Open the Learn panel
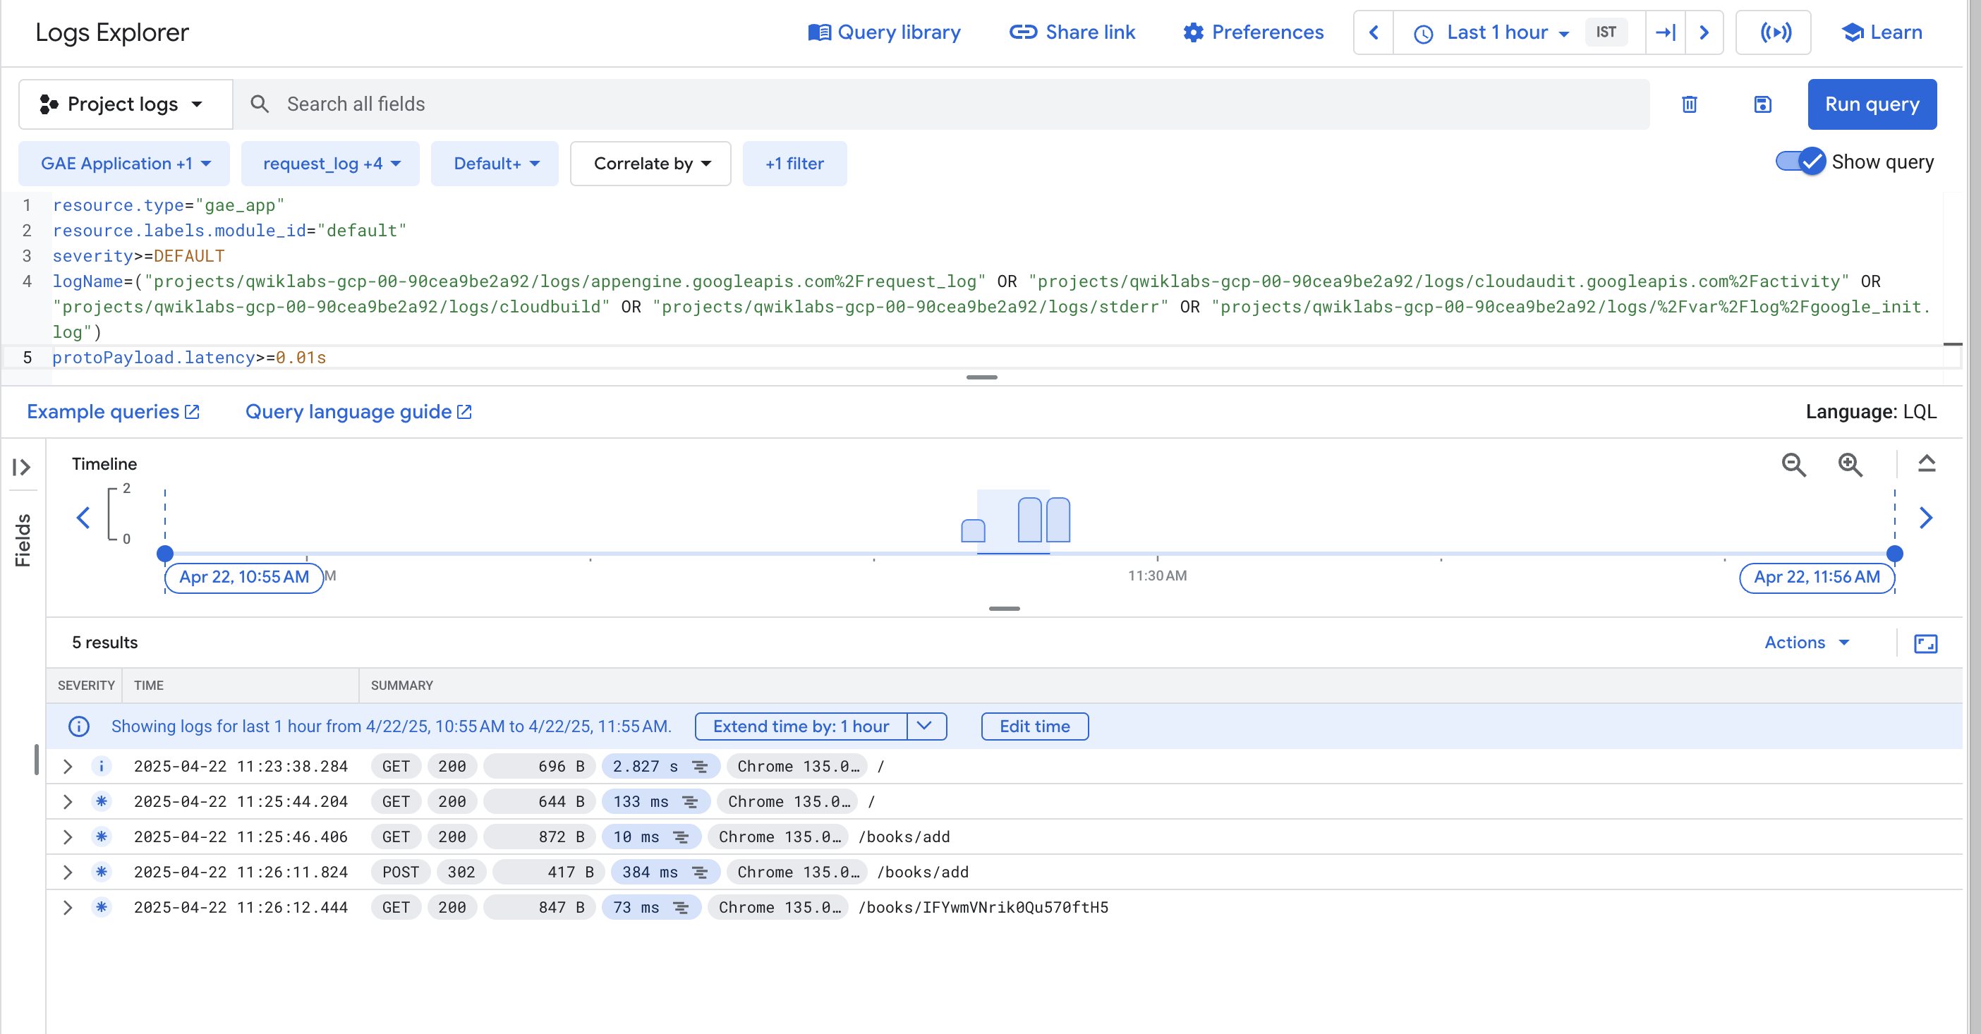1981x1034 pixels. tap(1882, 32)
